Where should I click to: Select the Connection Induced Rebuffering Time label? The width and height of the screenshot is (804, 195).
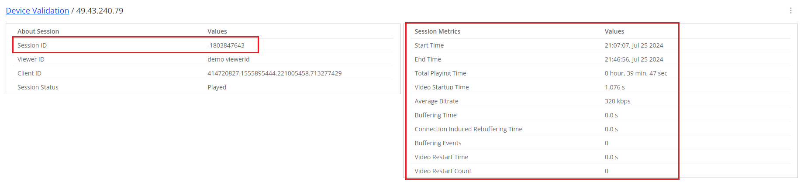[468, 129]
